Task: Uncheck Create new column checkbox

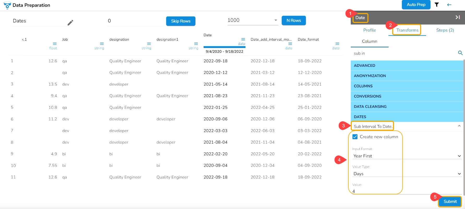Action: tap(355, 137)
